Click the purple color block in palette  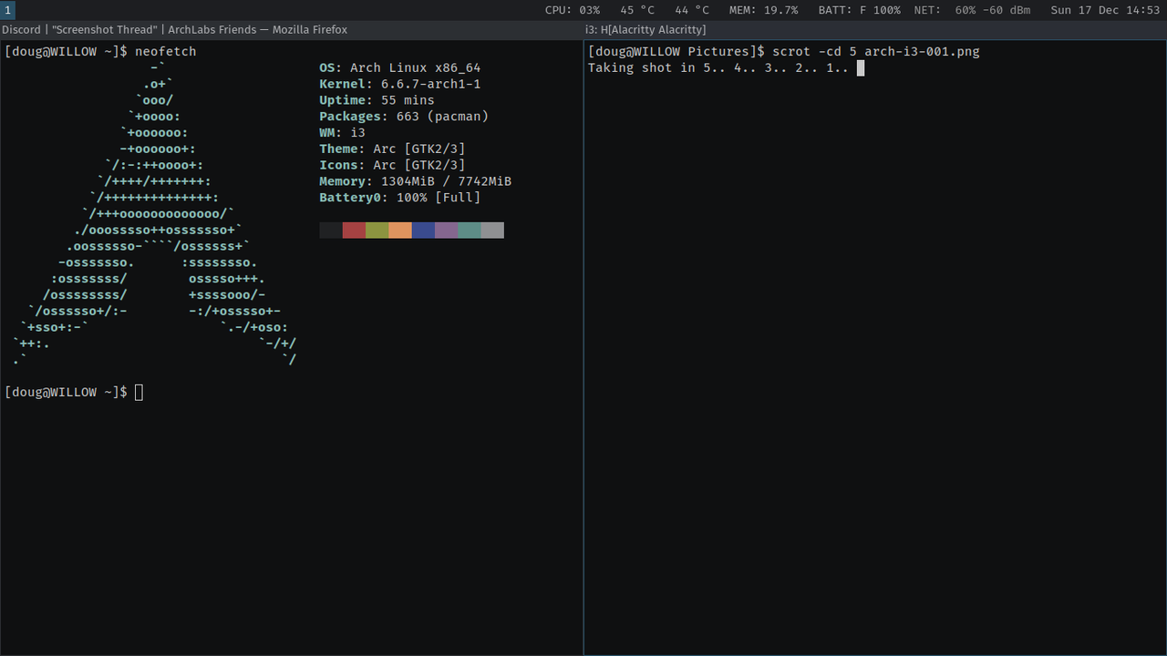point(446,231)
